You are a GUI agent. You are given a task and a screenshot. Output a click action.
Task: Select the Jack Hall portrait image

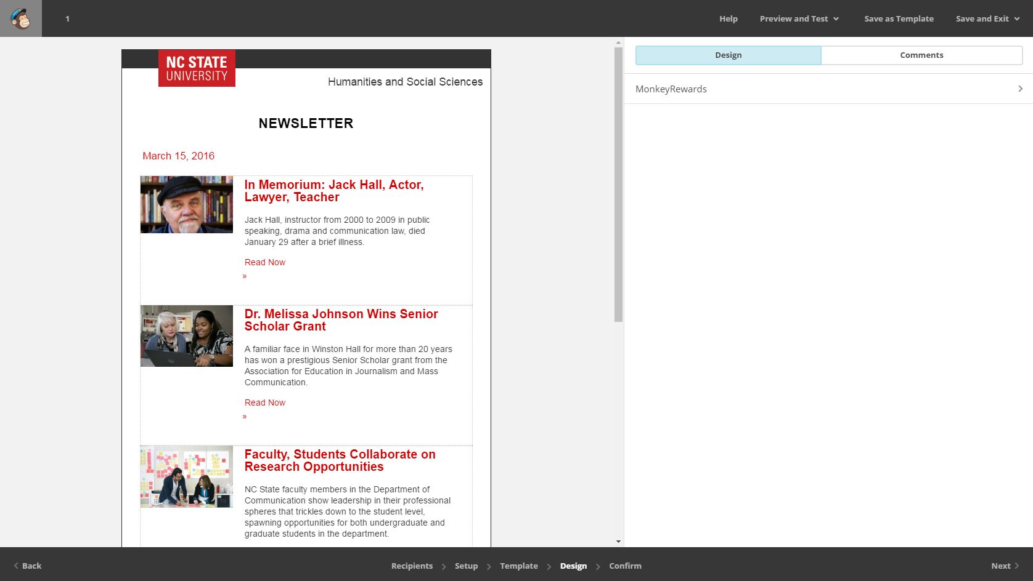coord(187,204)
